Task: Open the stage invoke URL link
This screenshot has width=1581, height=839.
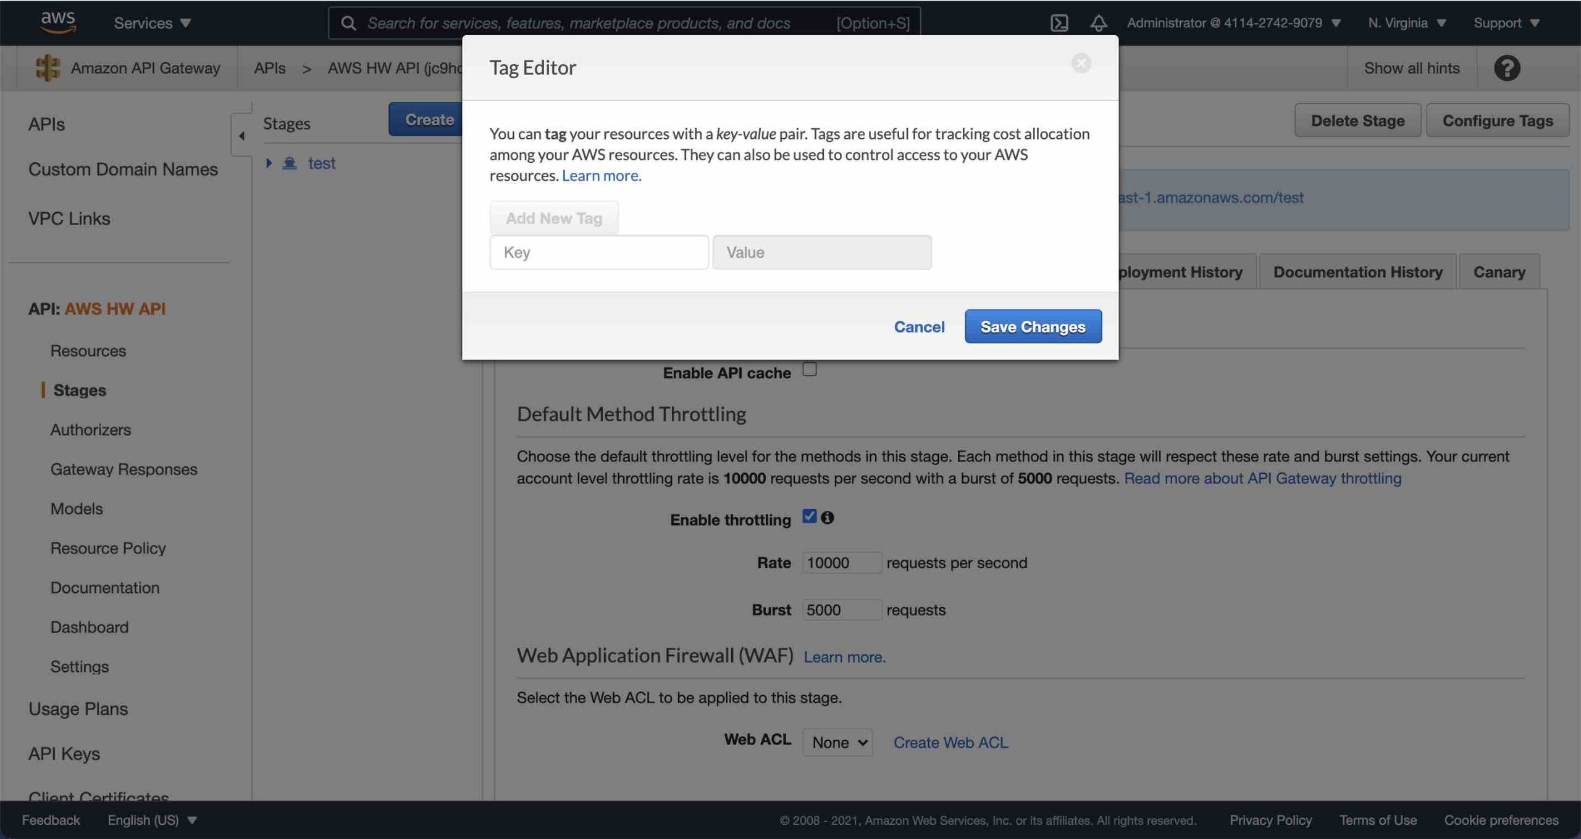Action: (x=1211, y=197)
